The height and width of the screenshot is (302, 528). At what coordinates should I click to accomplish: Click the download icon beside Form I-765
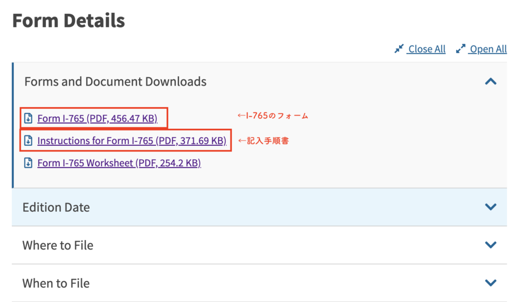coord(28,118)
